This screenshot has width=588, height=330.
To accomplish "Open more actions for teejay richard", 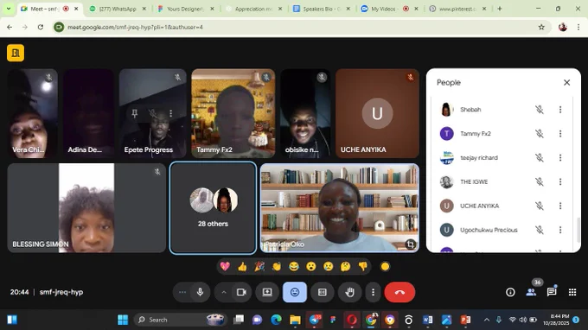I will [x=560, y=158].
